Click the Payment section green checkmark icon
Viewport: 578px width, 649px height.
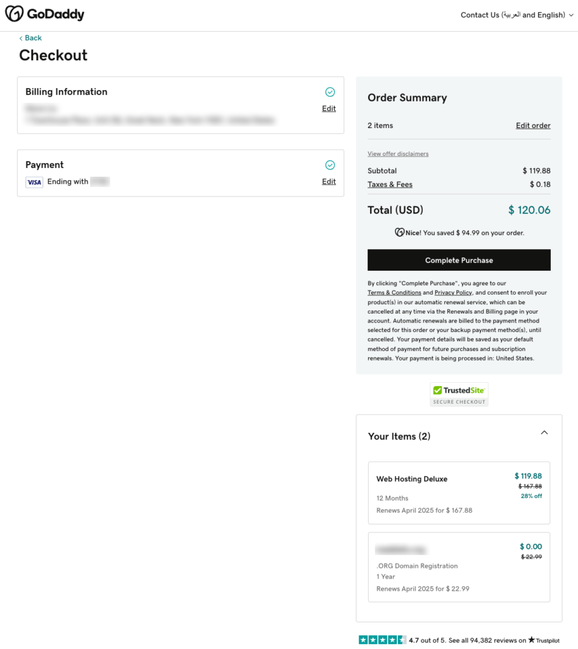330,165
